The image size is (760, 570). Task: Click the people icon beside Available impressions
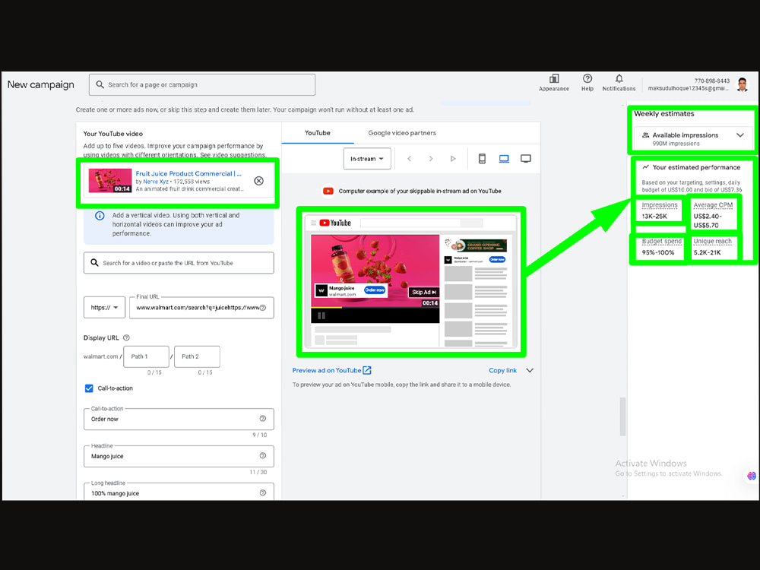click(x=645, y=135)
